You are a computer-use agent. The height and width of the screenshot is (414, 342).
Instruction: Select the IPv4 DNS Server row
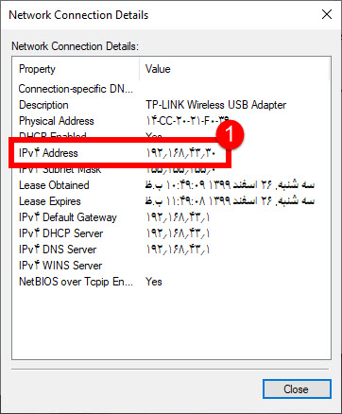171,250
